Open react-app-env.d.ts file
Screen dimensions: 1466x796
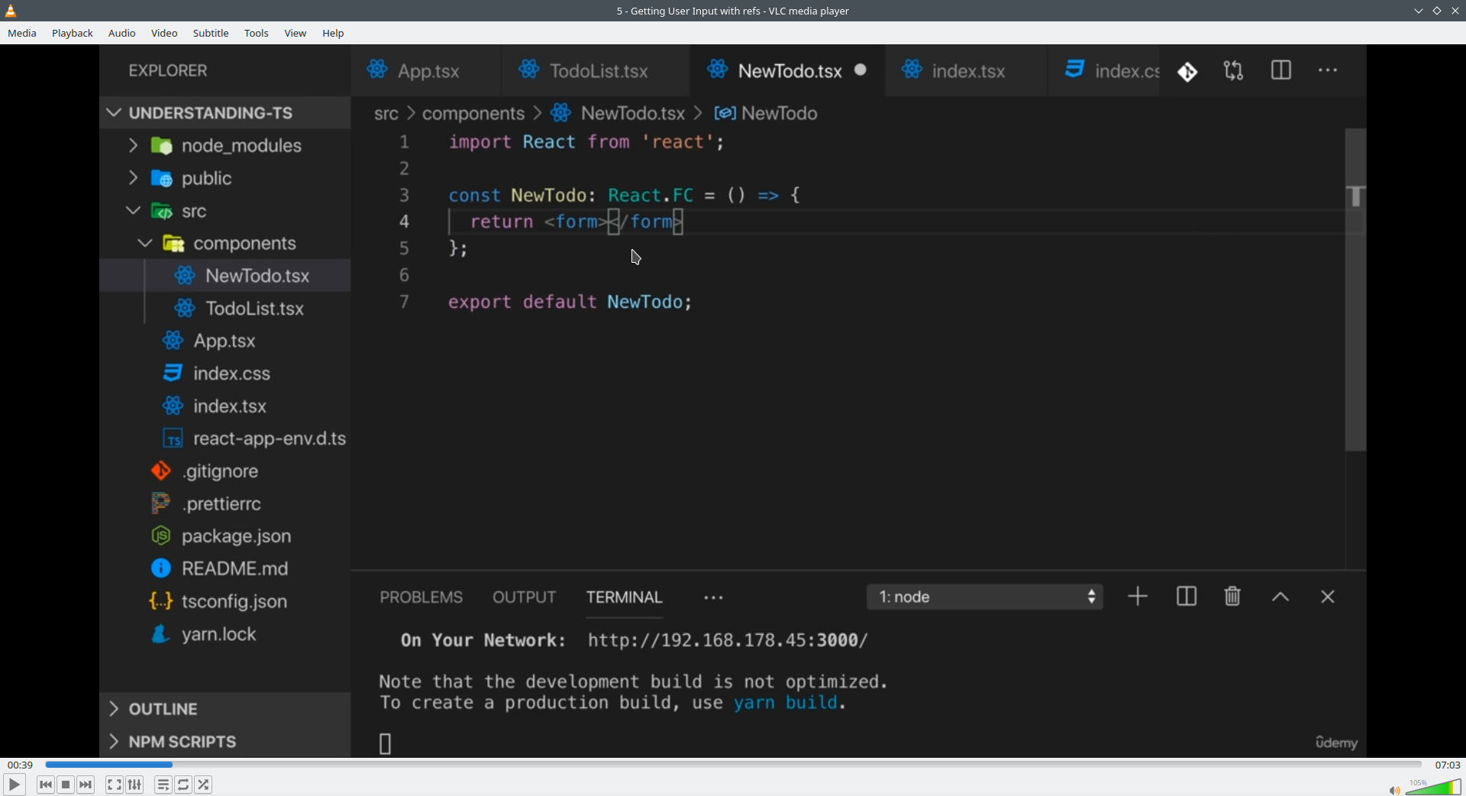[x=225, y=438]
